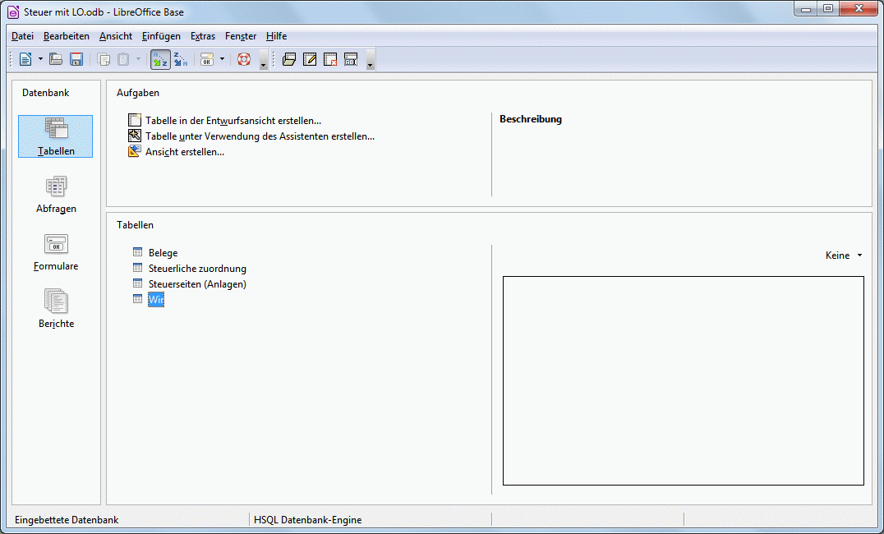Open the Paste options dropdown arrow
This screenshot has height=534, width=884.
pyautogui.click(x=138, y=59)
